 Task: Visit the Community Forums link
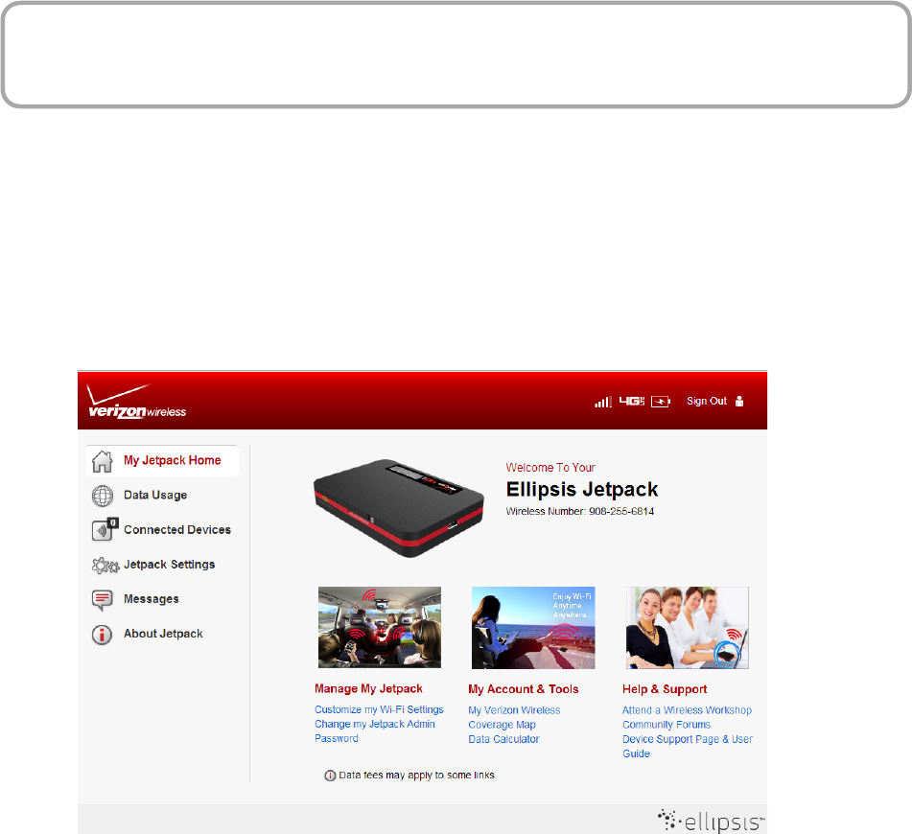666,725
